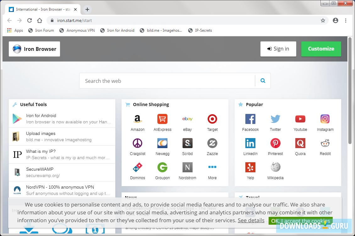Open the Wikipedia globe icon
The width and height of the screenshot is (355, 236).
(275, 167)
